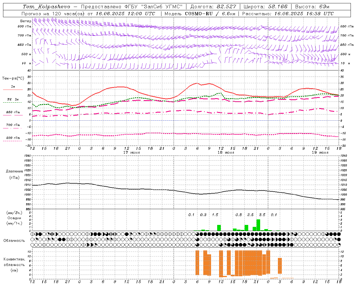Click the 17 июня date label

point(132,153)
